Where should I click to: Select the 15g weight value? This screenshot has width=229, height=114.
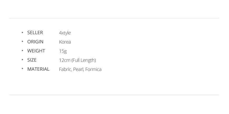(x=63, y=51)
